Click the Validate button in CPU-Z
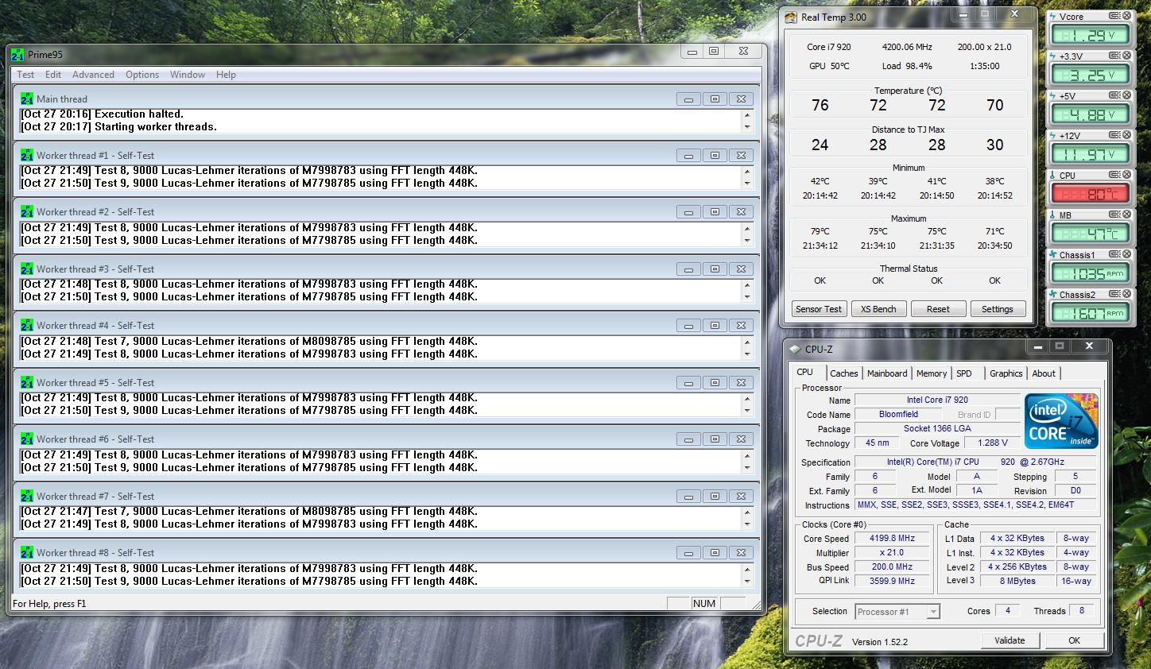This screenshot has width=1151, height=669. [x=1010, y=640]
